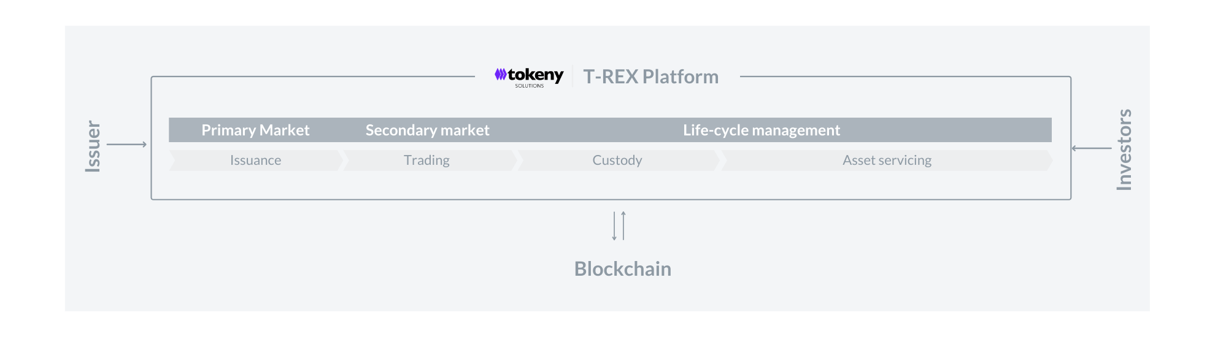
Task: Click the divider between logo and T-REX
Action: 573,77
